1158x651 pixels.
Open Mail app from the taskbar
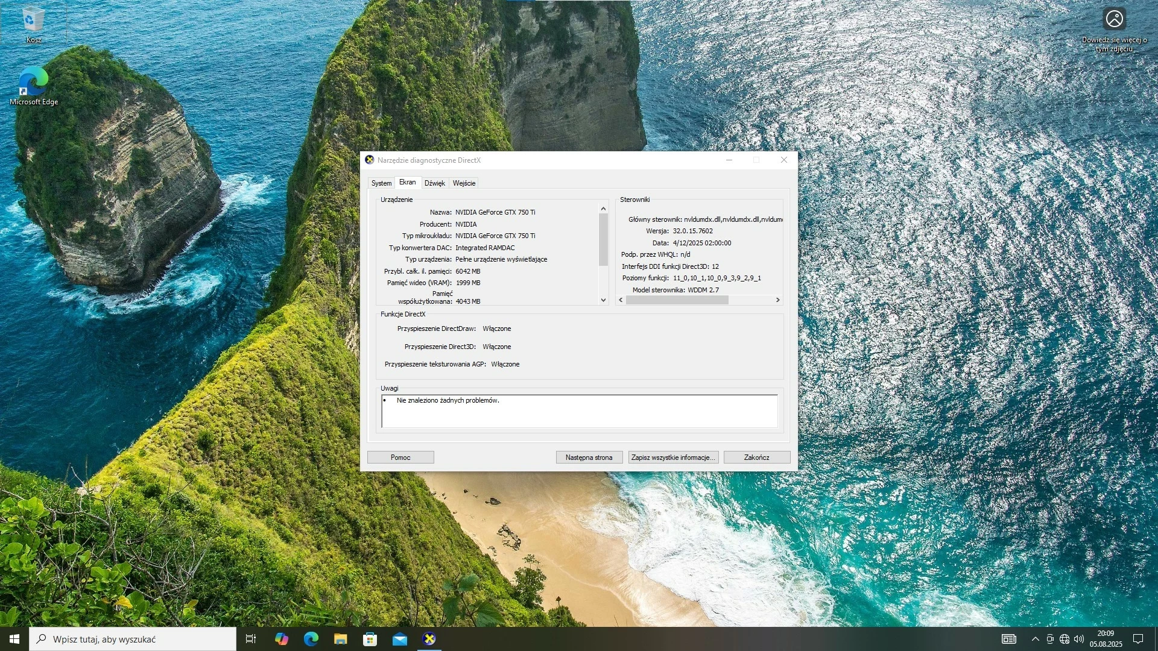[399, 639]
